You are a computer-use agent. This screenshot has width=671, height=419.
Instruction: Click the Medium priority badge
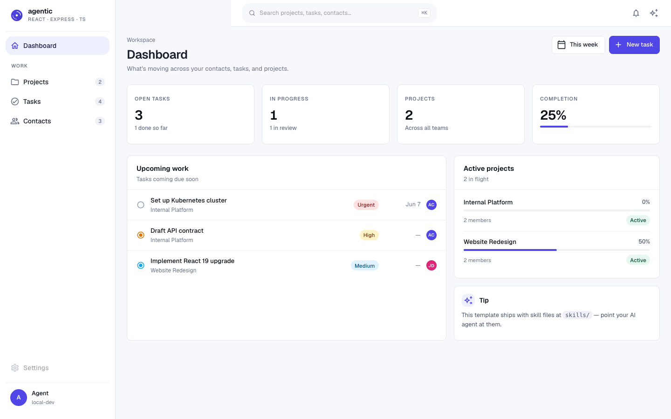[x=365, y=266]
